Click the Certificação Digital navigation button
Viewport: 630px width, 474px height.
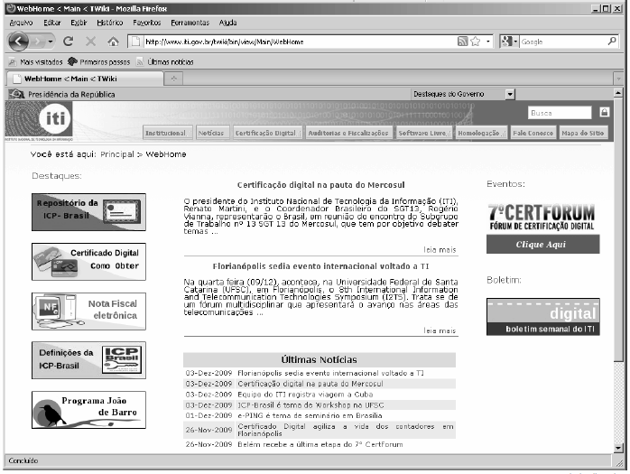(266, 133)
